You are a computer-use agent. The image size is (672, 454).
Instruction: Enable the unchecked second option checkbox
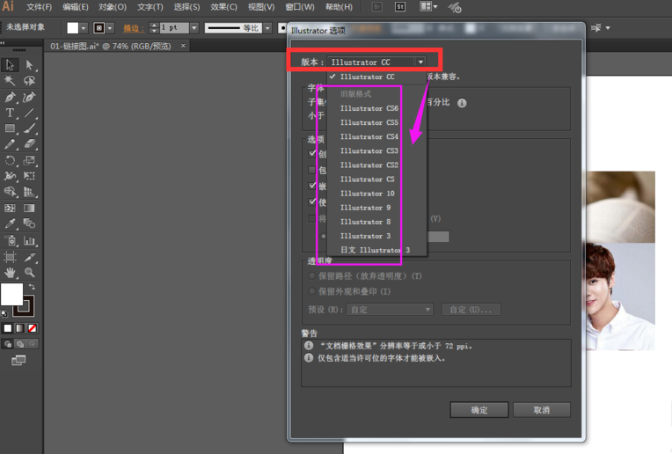coord(312,170)
